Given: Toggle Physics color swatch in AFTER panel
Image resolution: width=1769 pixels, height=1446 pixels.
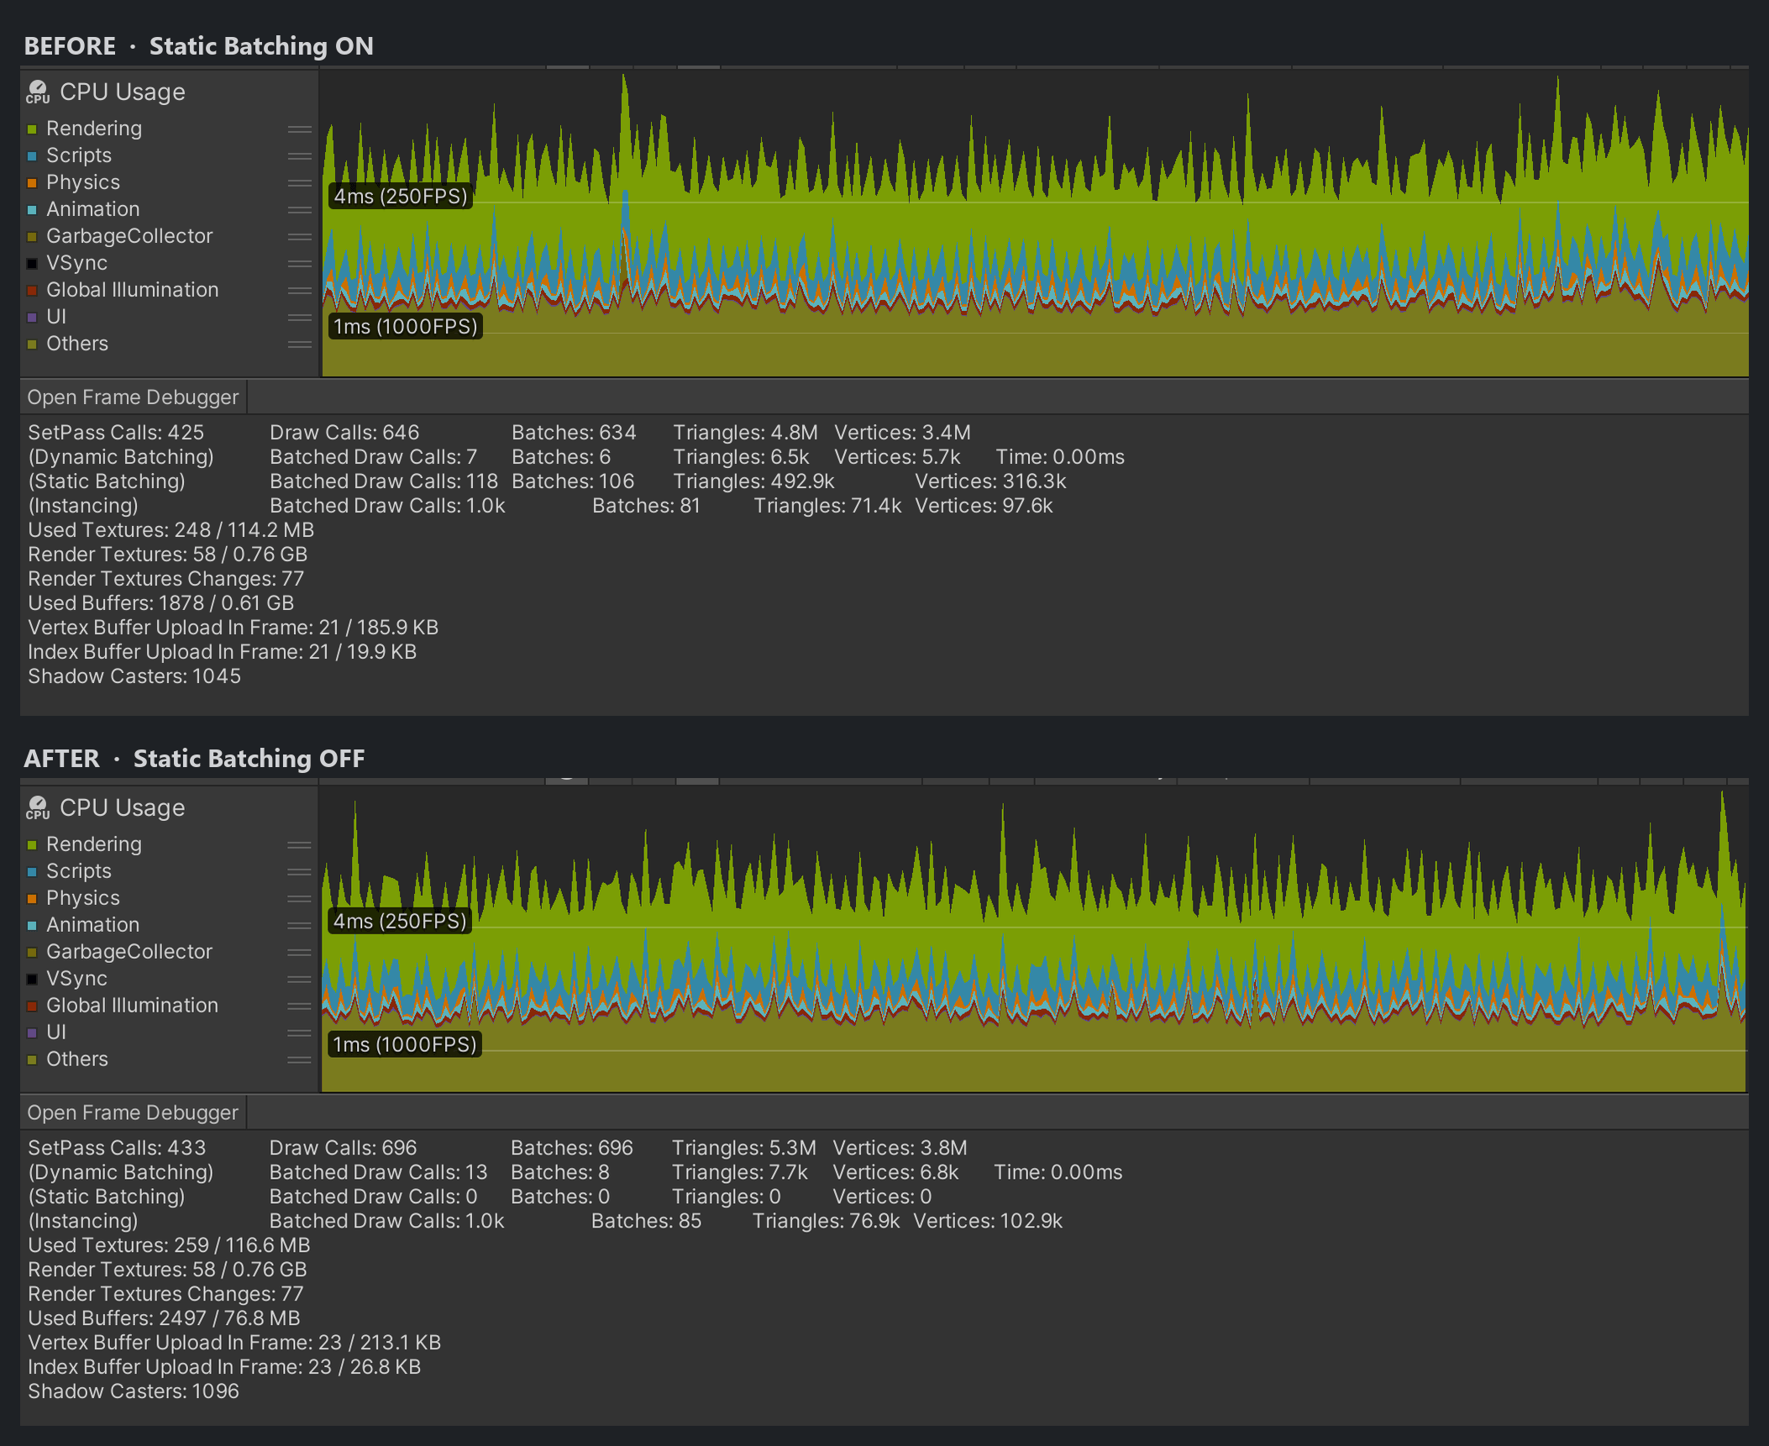Looking at the screenshot, I should 32,899.
